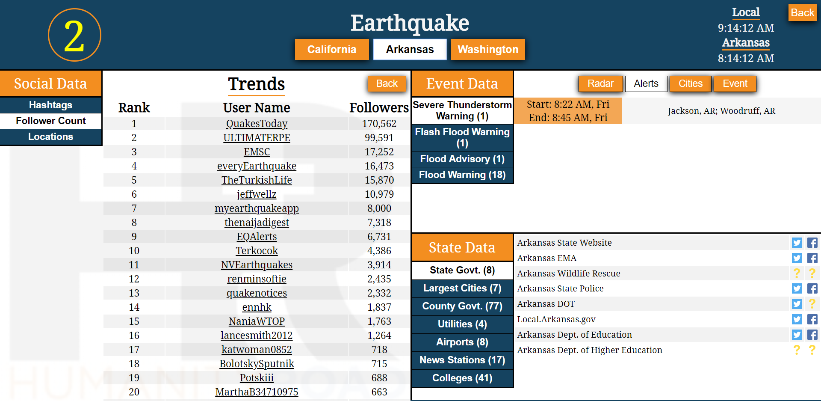The height and width of the screenshot is (401, 821).
Task: Select the Washington state tab
Action: pyautogui.click(x=487, y=50)
